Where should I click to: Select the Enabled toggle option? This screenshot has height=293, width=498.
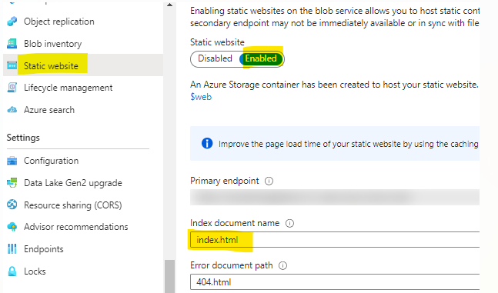[261, 58]
